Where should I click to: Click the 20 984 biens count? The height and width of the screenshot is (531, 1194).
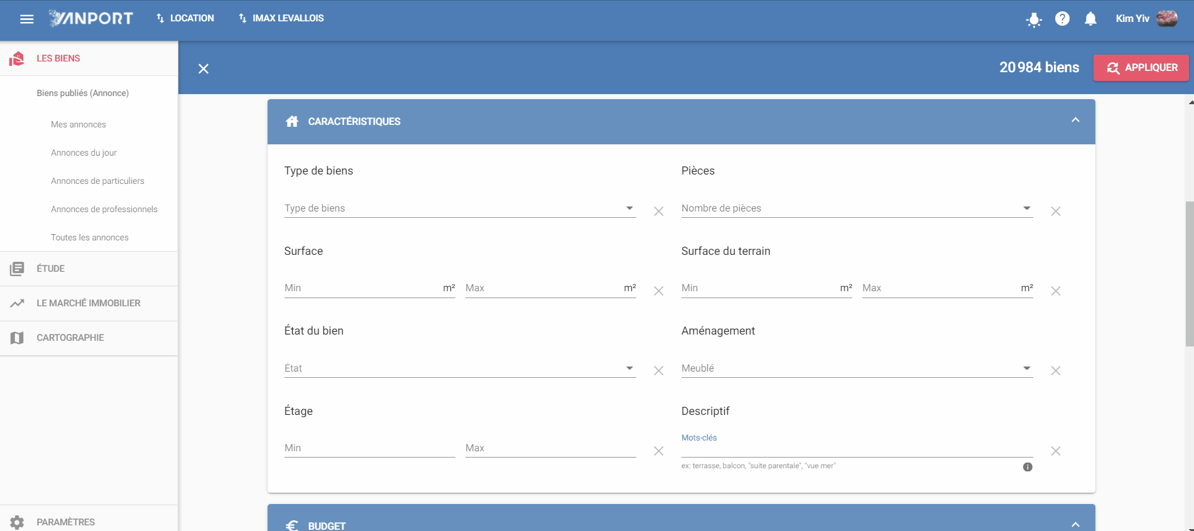point(1039,67)
